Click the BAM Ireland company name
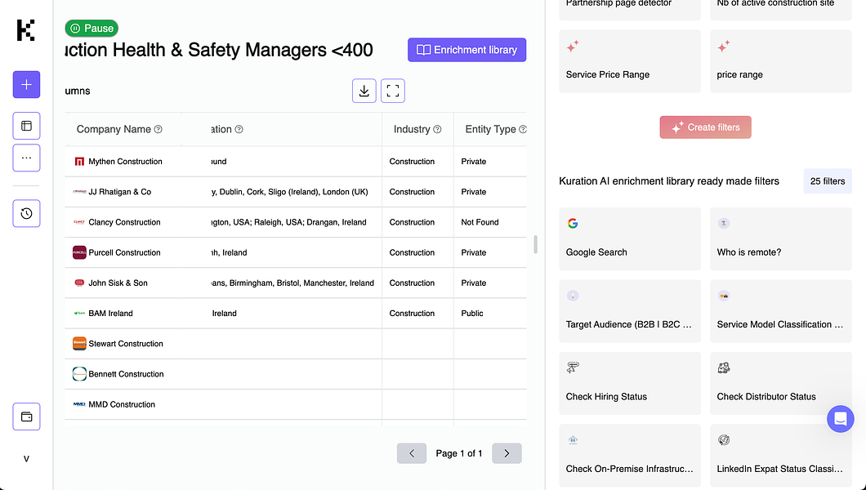 point(110,314)
